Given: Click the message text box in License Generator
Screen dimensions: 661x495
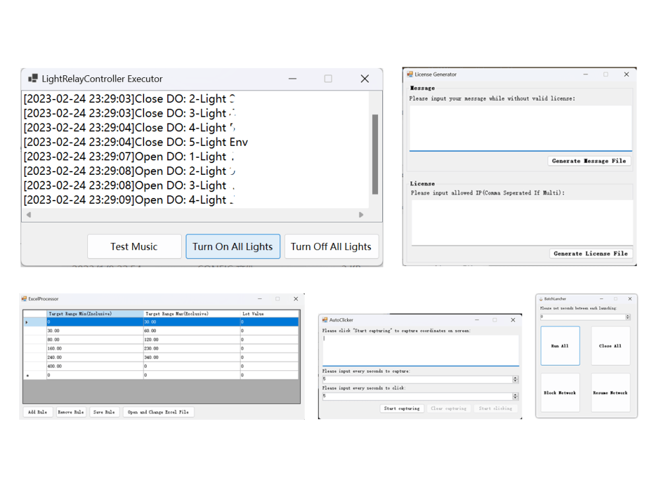Looking at the screenshot, I should [521, 128].
